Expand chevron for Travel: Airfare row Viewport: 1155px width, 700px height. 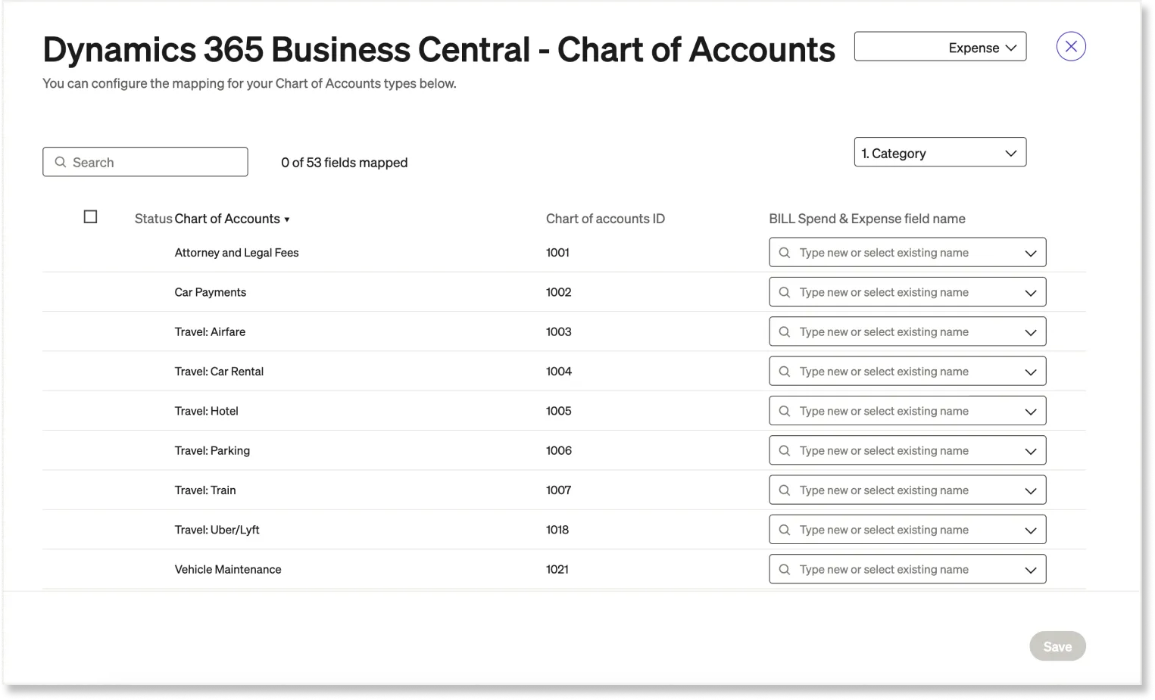[x=1030, y=332]
